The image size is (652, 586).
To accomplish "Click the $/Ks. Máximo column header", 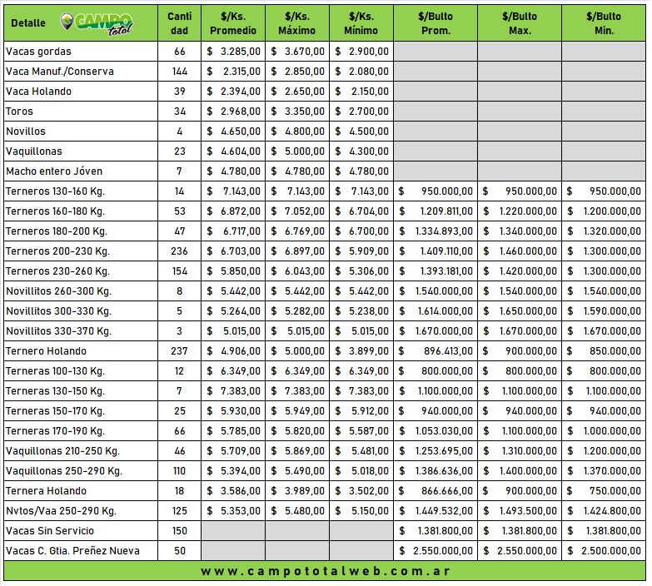I will (297, 23).
